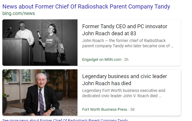The image size is (192, 121).
Task: Open 'Former Tandy CEO and PC innovator' headline
Action: coord(124,26)
